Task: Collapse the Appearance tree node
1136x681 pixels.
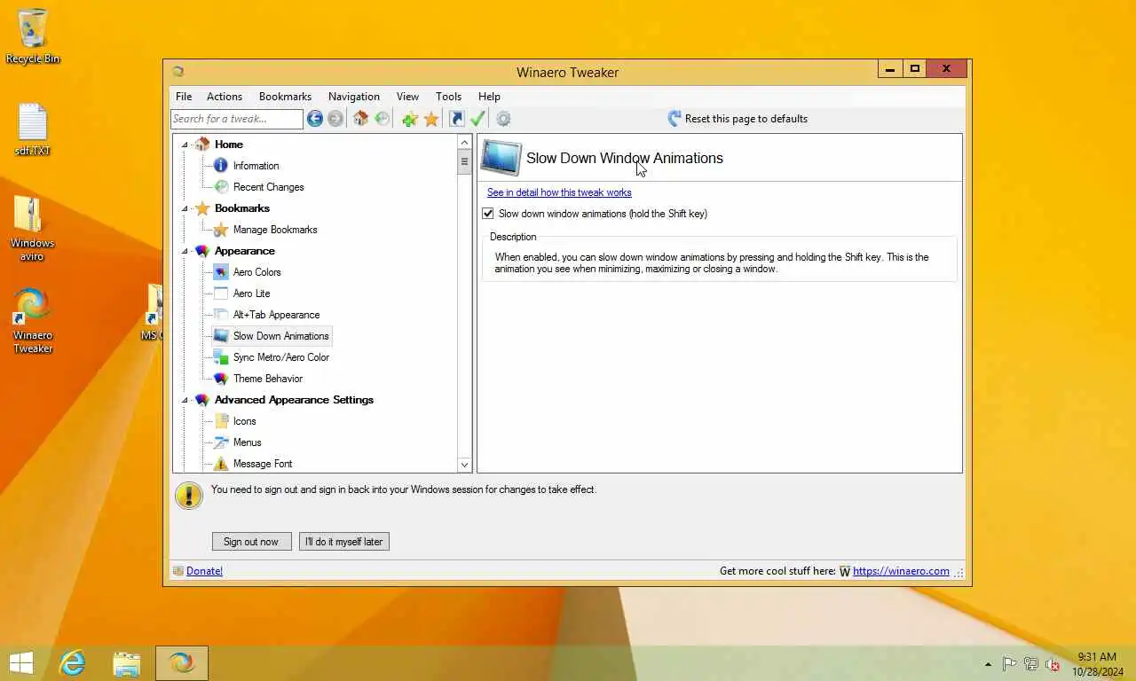Action: tap(185, 251)
